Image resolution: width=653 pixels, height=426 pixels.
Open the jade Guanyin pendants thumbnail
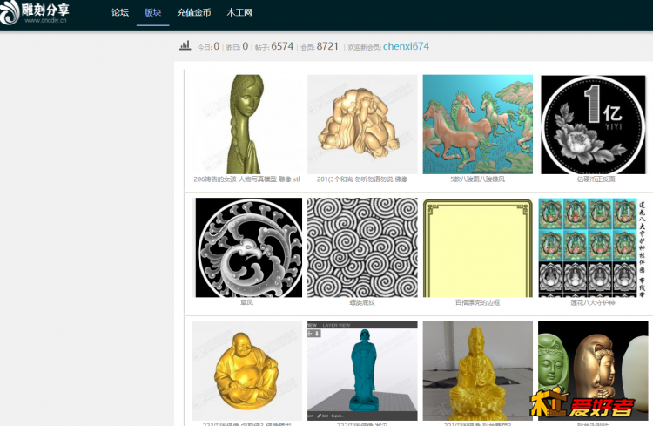pos(593,370)
